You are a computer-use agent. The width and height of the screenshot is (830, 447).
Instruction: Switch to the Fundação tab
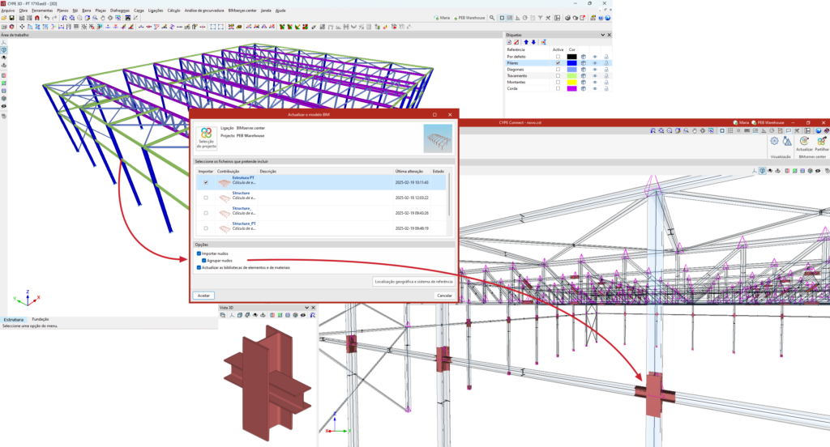click(41, 319)
